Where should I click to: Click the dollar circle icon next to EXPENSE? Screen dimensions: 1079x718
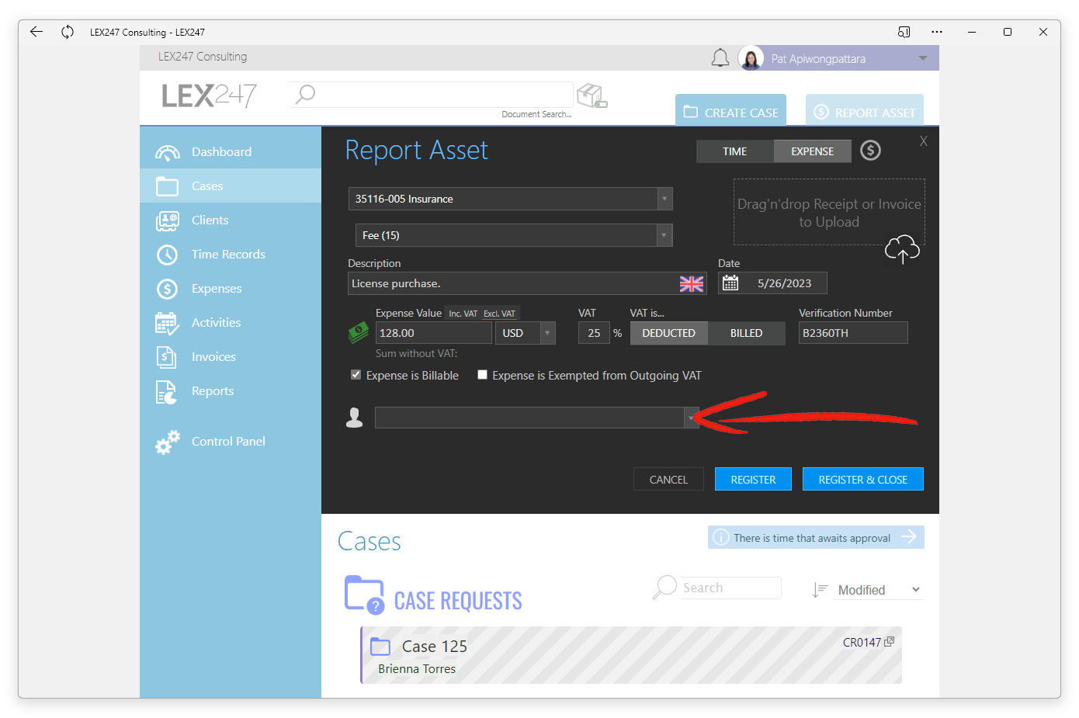coord(871,151)
